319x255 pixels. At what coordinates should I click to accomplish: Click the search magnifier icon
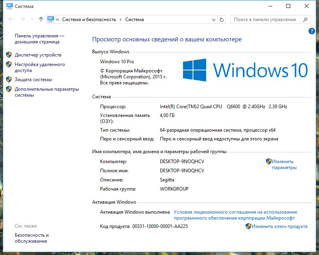coord(305,19)
